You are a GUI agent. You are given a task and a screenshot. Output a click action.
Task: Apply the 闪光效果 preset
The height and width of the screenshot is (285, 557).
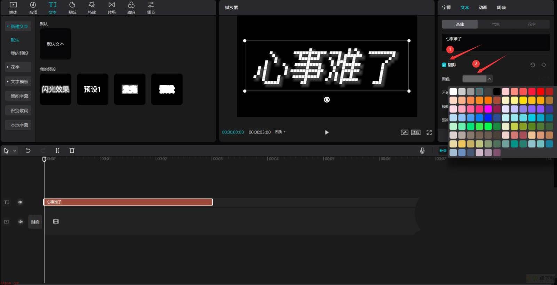click(x=55, y=89)
